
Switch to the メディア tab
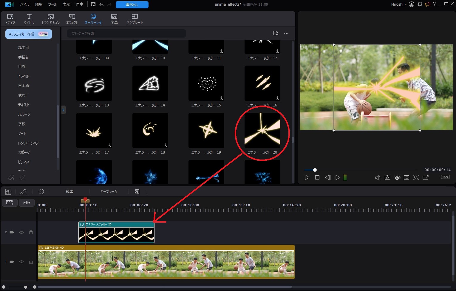[10, 19]
